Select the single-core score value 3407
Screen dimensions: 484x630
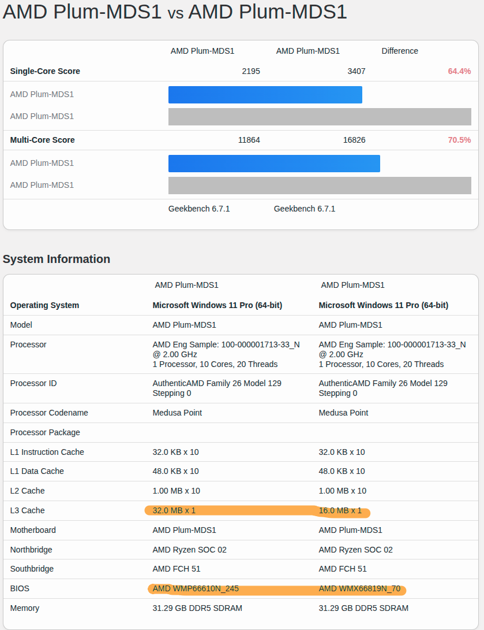[x=356, y=71]
